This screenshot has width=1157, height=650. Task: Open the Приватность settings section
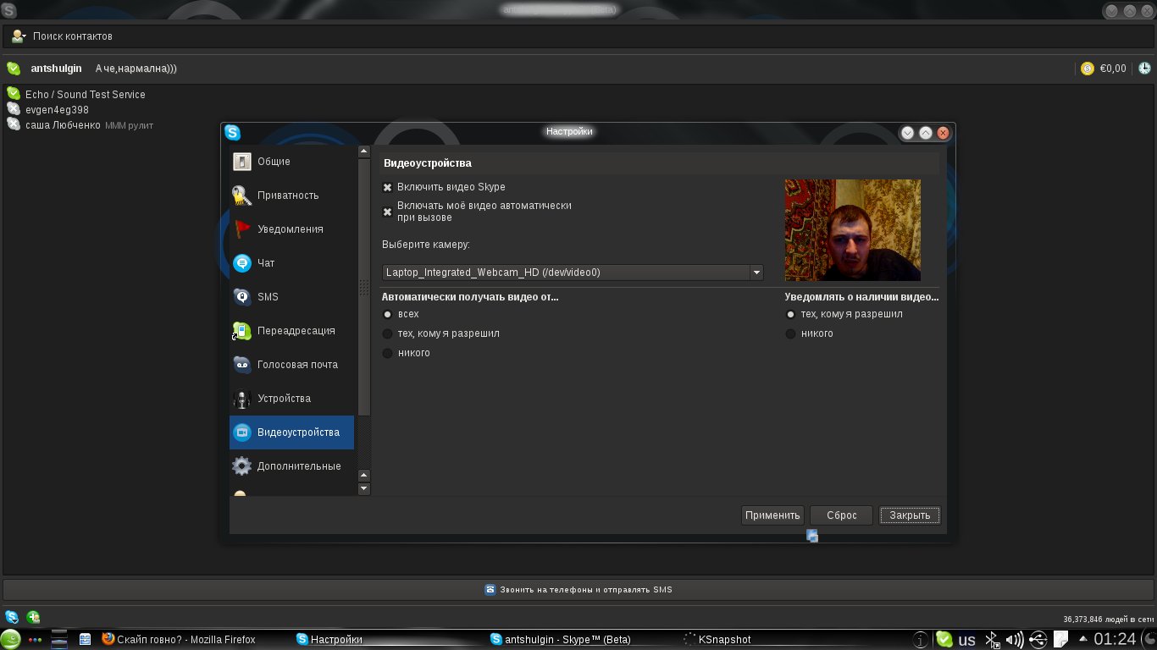coord(291,196)
